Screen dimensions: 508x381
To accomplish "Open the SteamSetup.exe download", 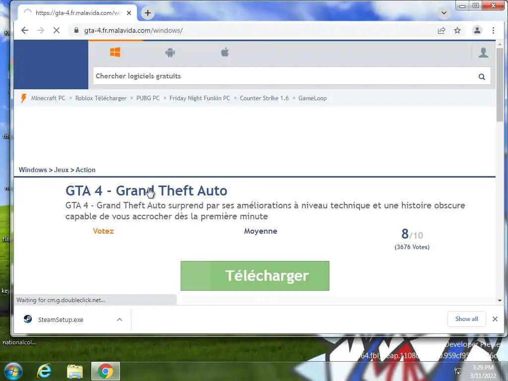I will point(61,320).
